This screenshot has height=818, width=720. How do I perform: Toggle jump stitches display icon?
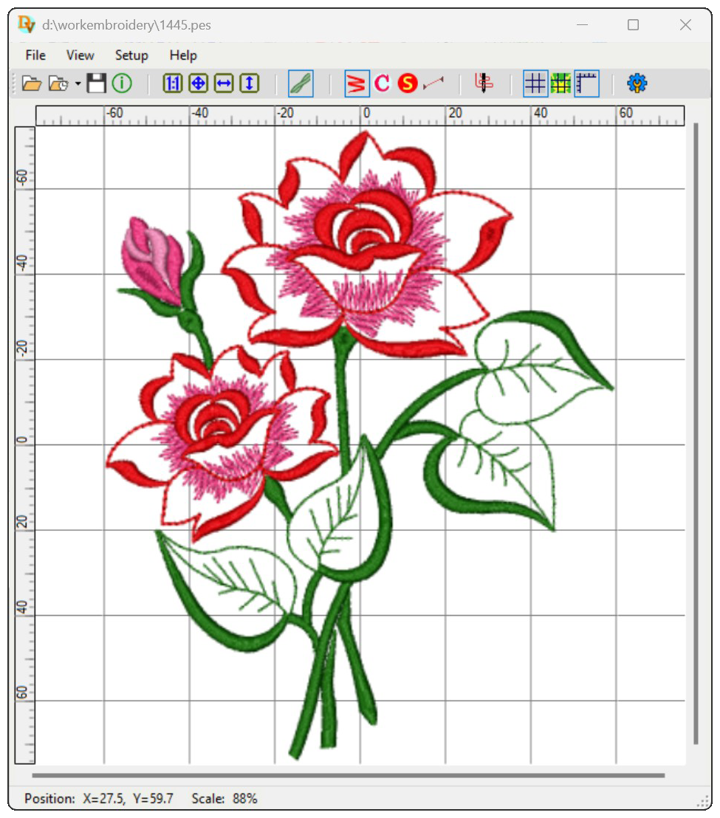[433, 84]
